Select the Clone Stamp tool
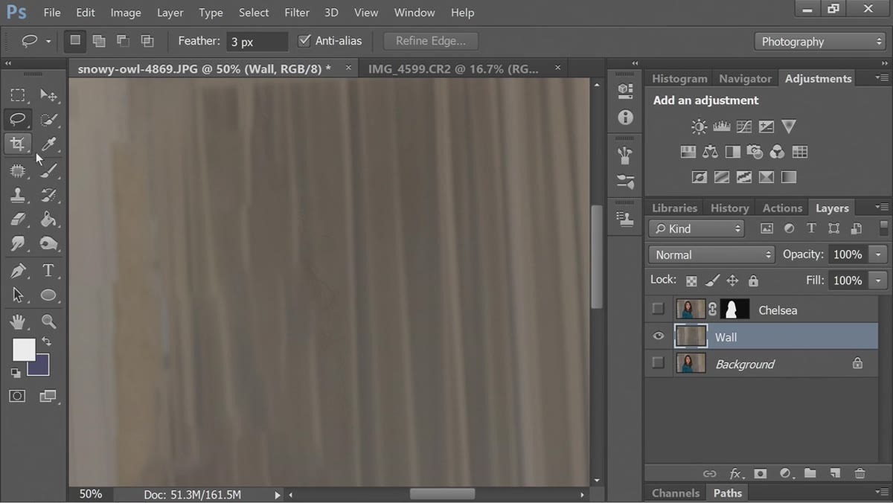 pyautogui.click(x=17, y=196)
